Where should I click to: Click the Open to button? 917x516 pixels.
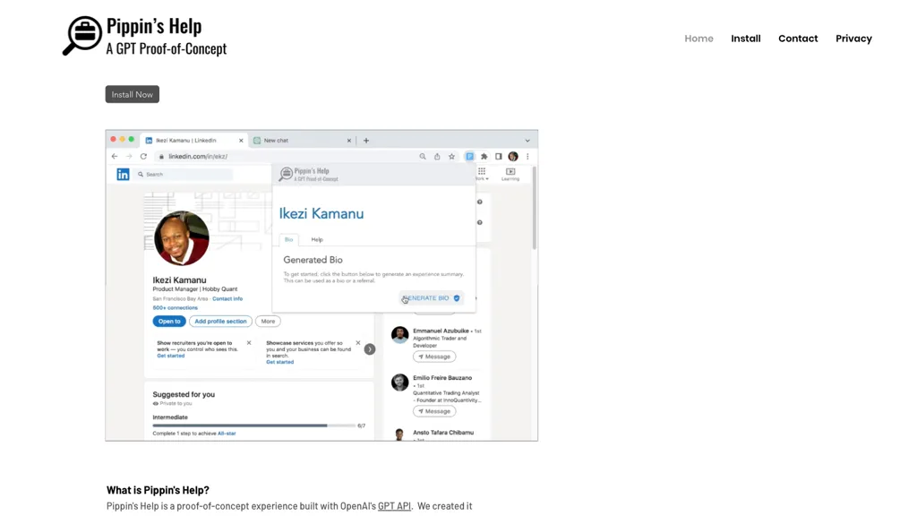169,322
